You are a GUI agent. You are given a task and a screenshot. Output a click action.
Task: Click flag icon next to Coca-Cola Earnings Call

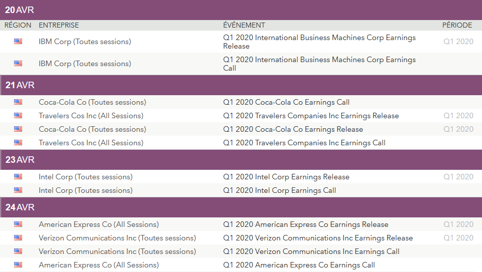(x=18, y=102)
